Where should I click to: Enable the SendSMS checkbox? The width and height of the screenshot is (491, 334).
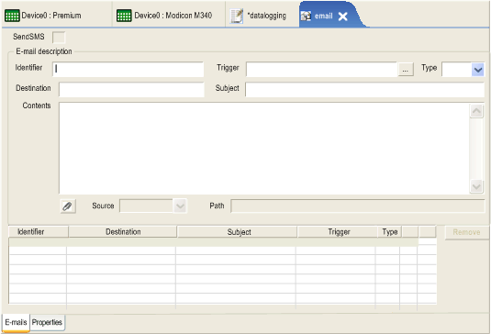point(59,38)
